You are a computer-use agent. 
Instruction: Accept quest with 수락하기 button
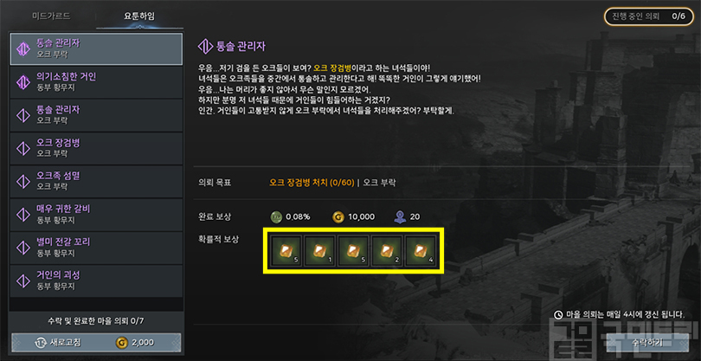[647, 343]
